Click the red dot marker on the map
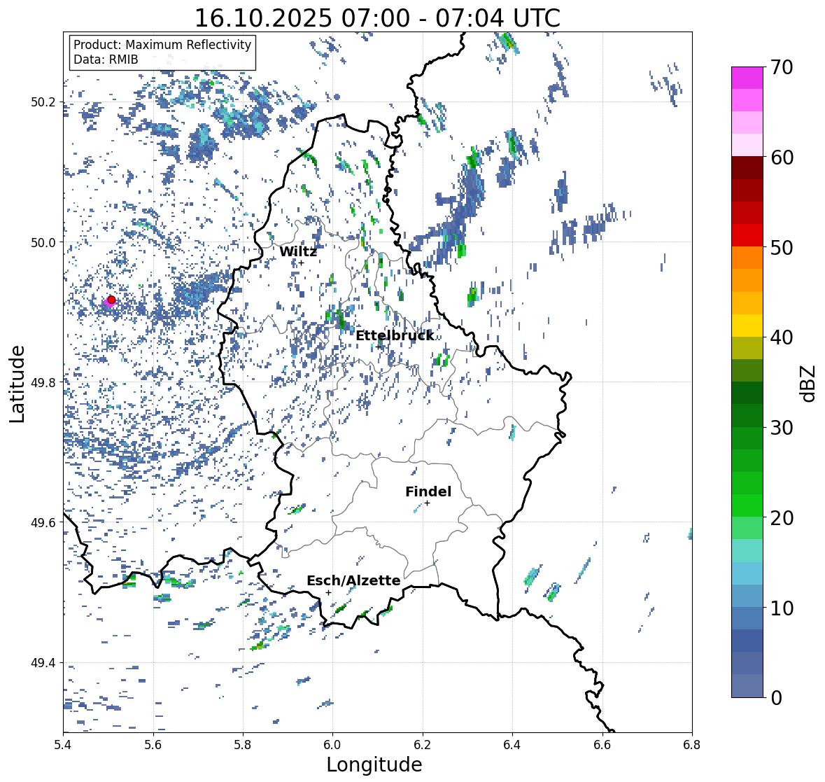Image resolution: width=825 pixels, height=782 pixels. click(x=111, y=300)
